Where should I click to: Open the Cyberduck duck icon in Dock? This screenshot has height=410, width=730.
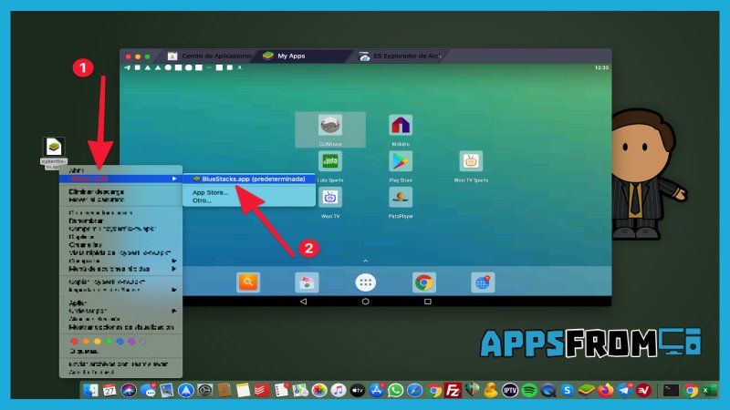[x=491, y=390]
